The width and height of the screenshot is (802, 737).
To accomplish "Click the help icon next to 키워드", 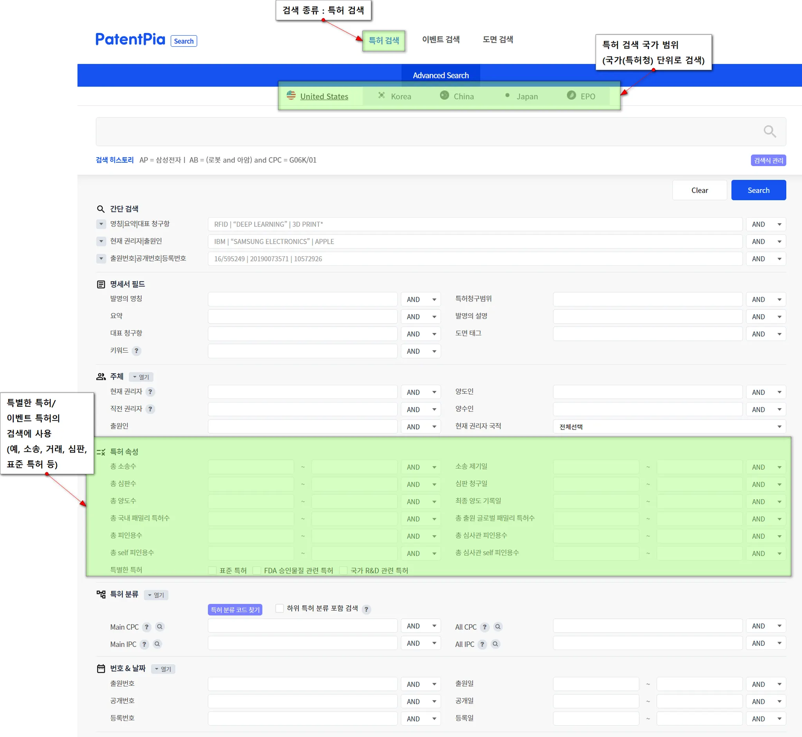I will 136,351.
